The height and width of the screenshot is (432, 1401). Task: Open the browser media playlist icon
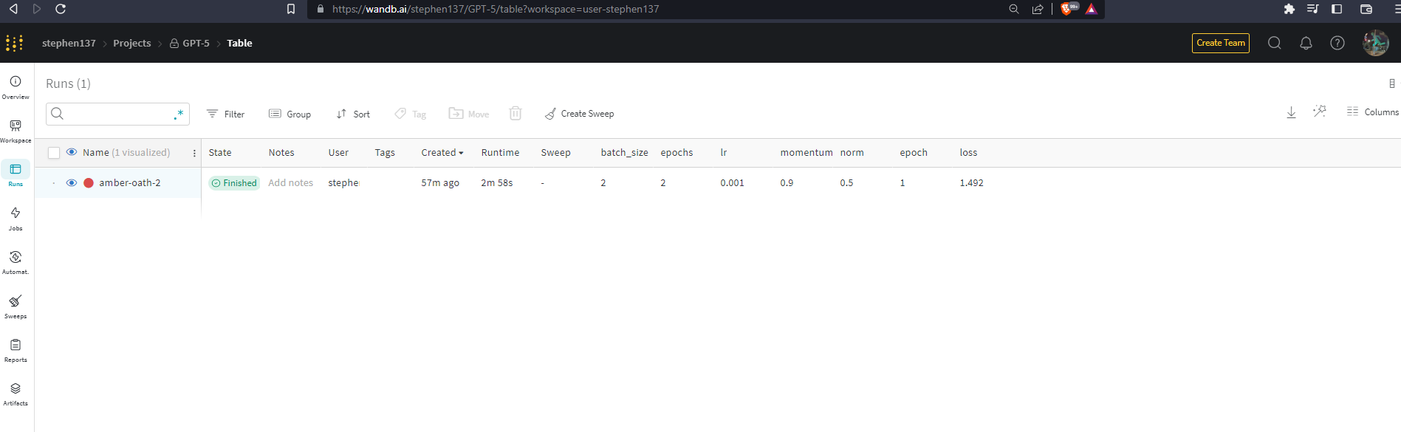click(x=1312, y=9)
